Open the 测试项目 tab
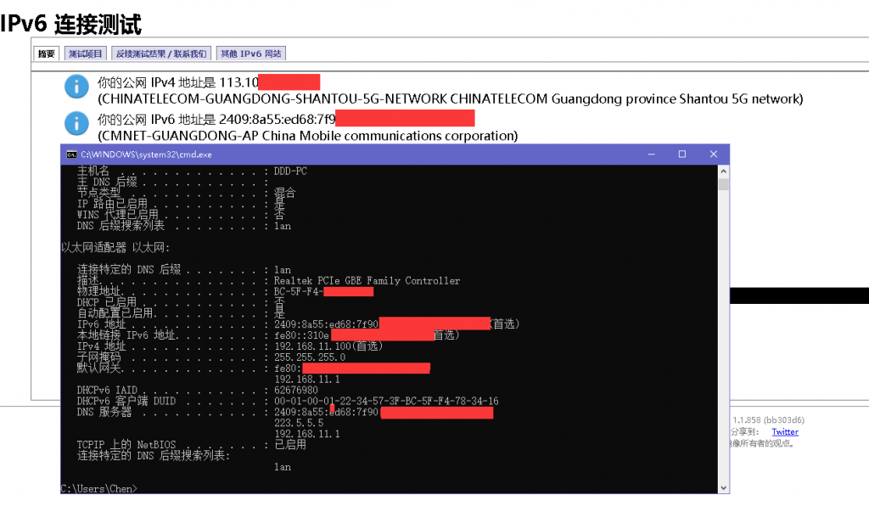The height and width of the screenshot is (512, 869). click(86, 53)
